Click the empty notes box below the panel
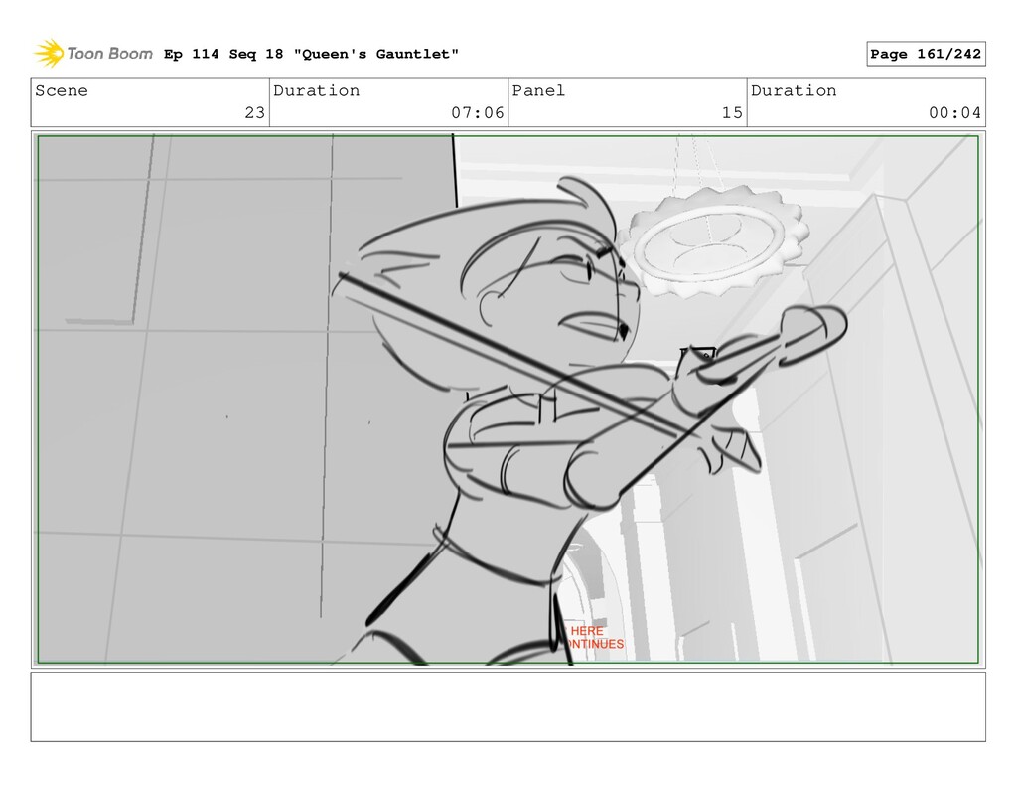1017x788 pixels. (508, 707)
